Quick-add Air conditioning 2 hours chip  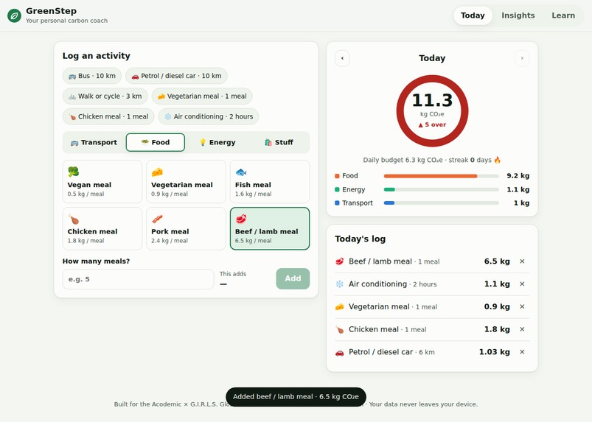[209, 116]
